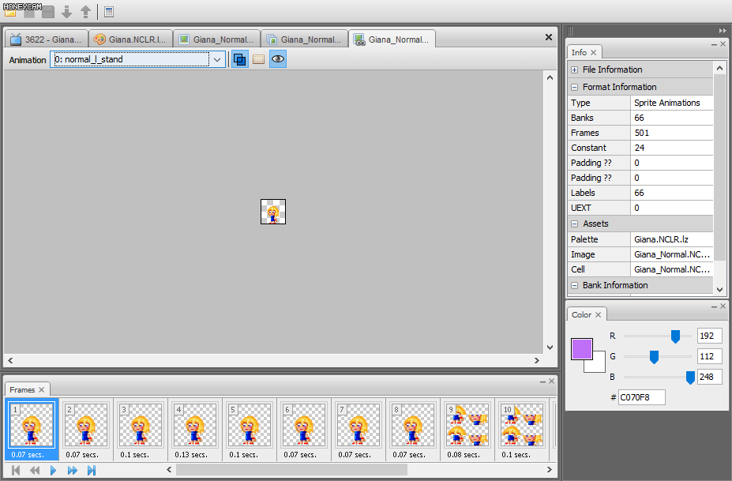
Task: Select the Color panel tab
Action: point(581,315)
